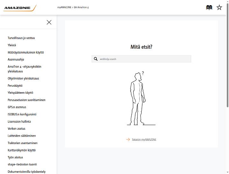Close the sidebar navigation menu
Screen dimensions: 229x174
coord(49,22)
